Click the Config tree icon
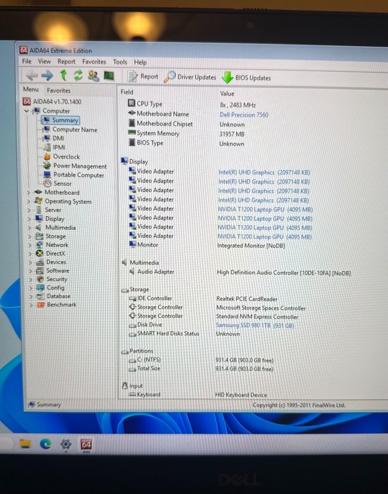 (40, 288)
